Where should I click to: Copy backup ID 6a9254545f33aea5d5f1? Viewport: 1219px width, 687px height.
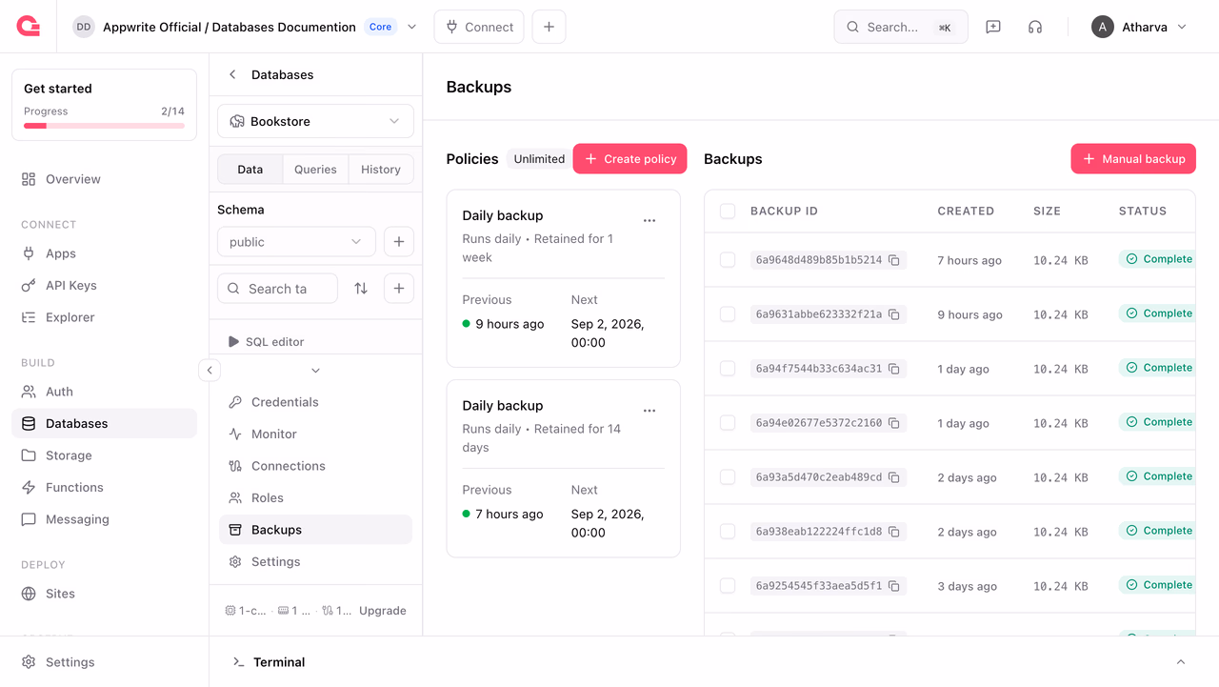(894, 586)
